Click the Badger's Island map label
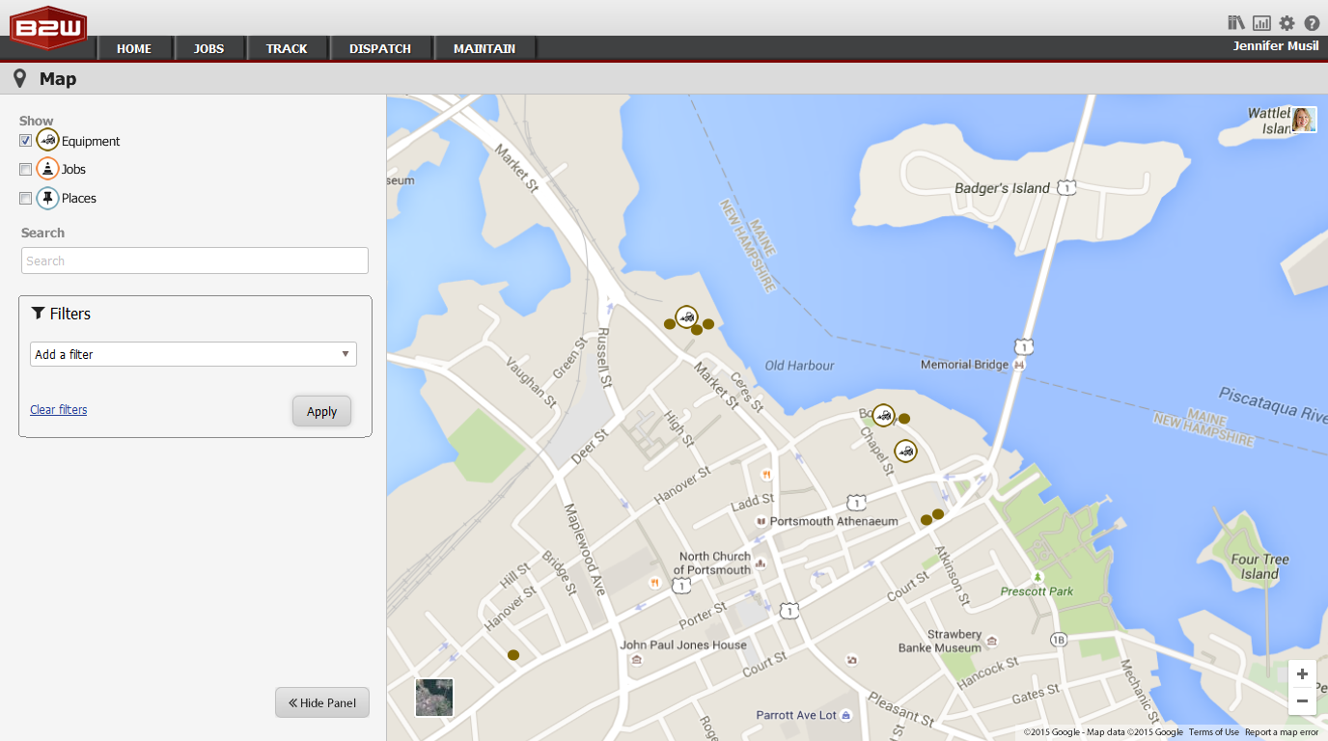Viewport: 1328px width, 741px height. point(1002,188)
